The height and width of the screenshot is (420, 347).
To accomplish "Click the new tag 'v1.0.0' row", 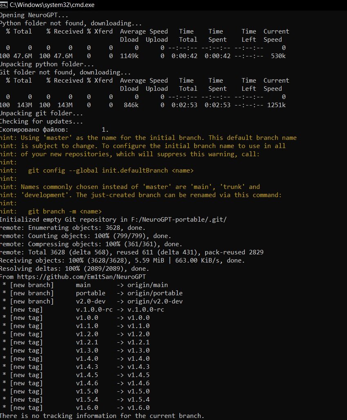I will (x=76, y=318).
